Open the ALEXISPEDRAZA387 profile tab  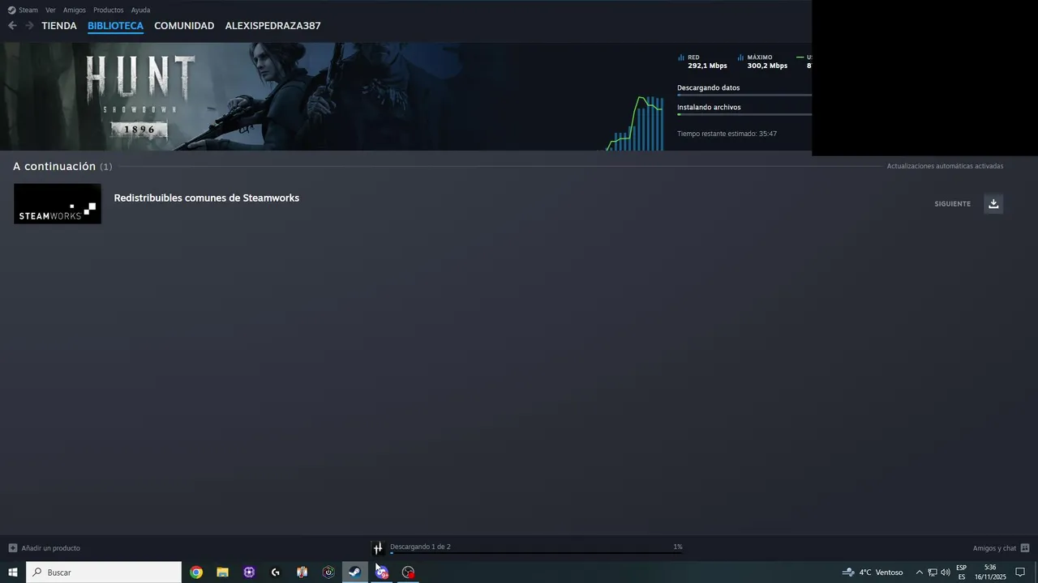(x=272, y=26)
